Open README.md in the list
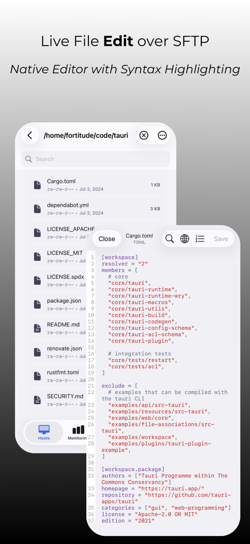Screen dimensions: 250x544 57,328
